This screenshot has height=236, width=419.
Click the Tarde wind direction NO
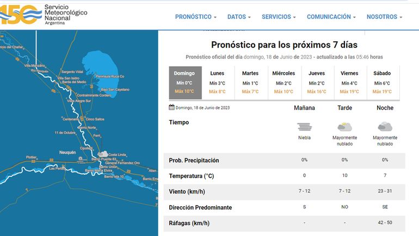[344, 207]
